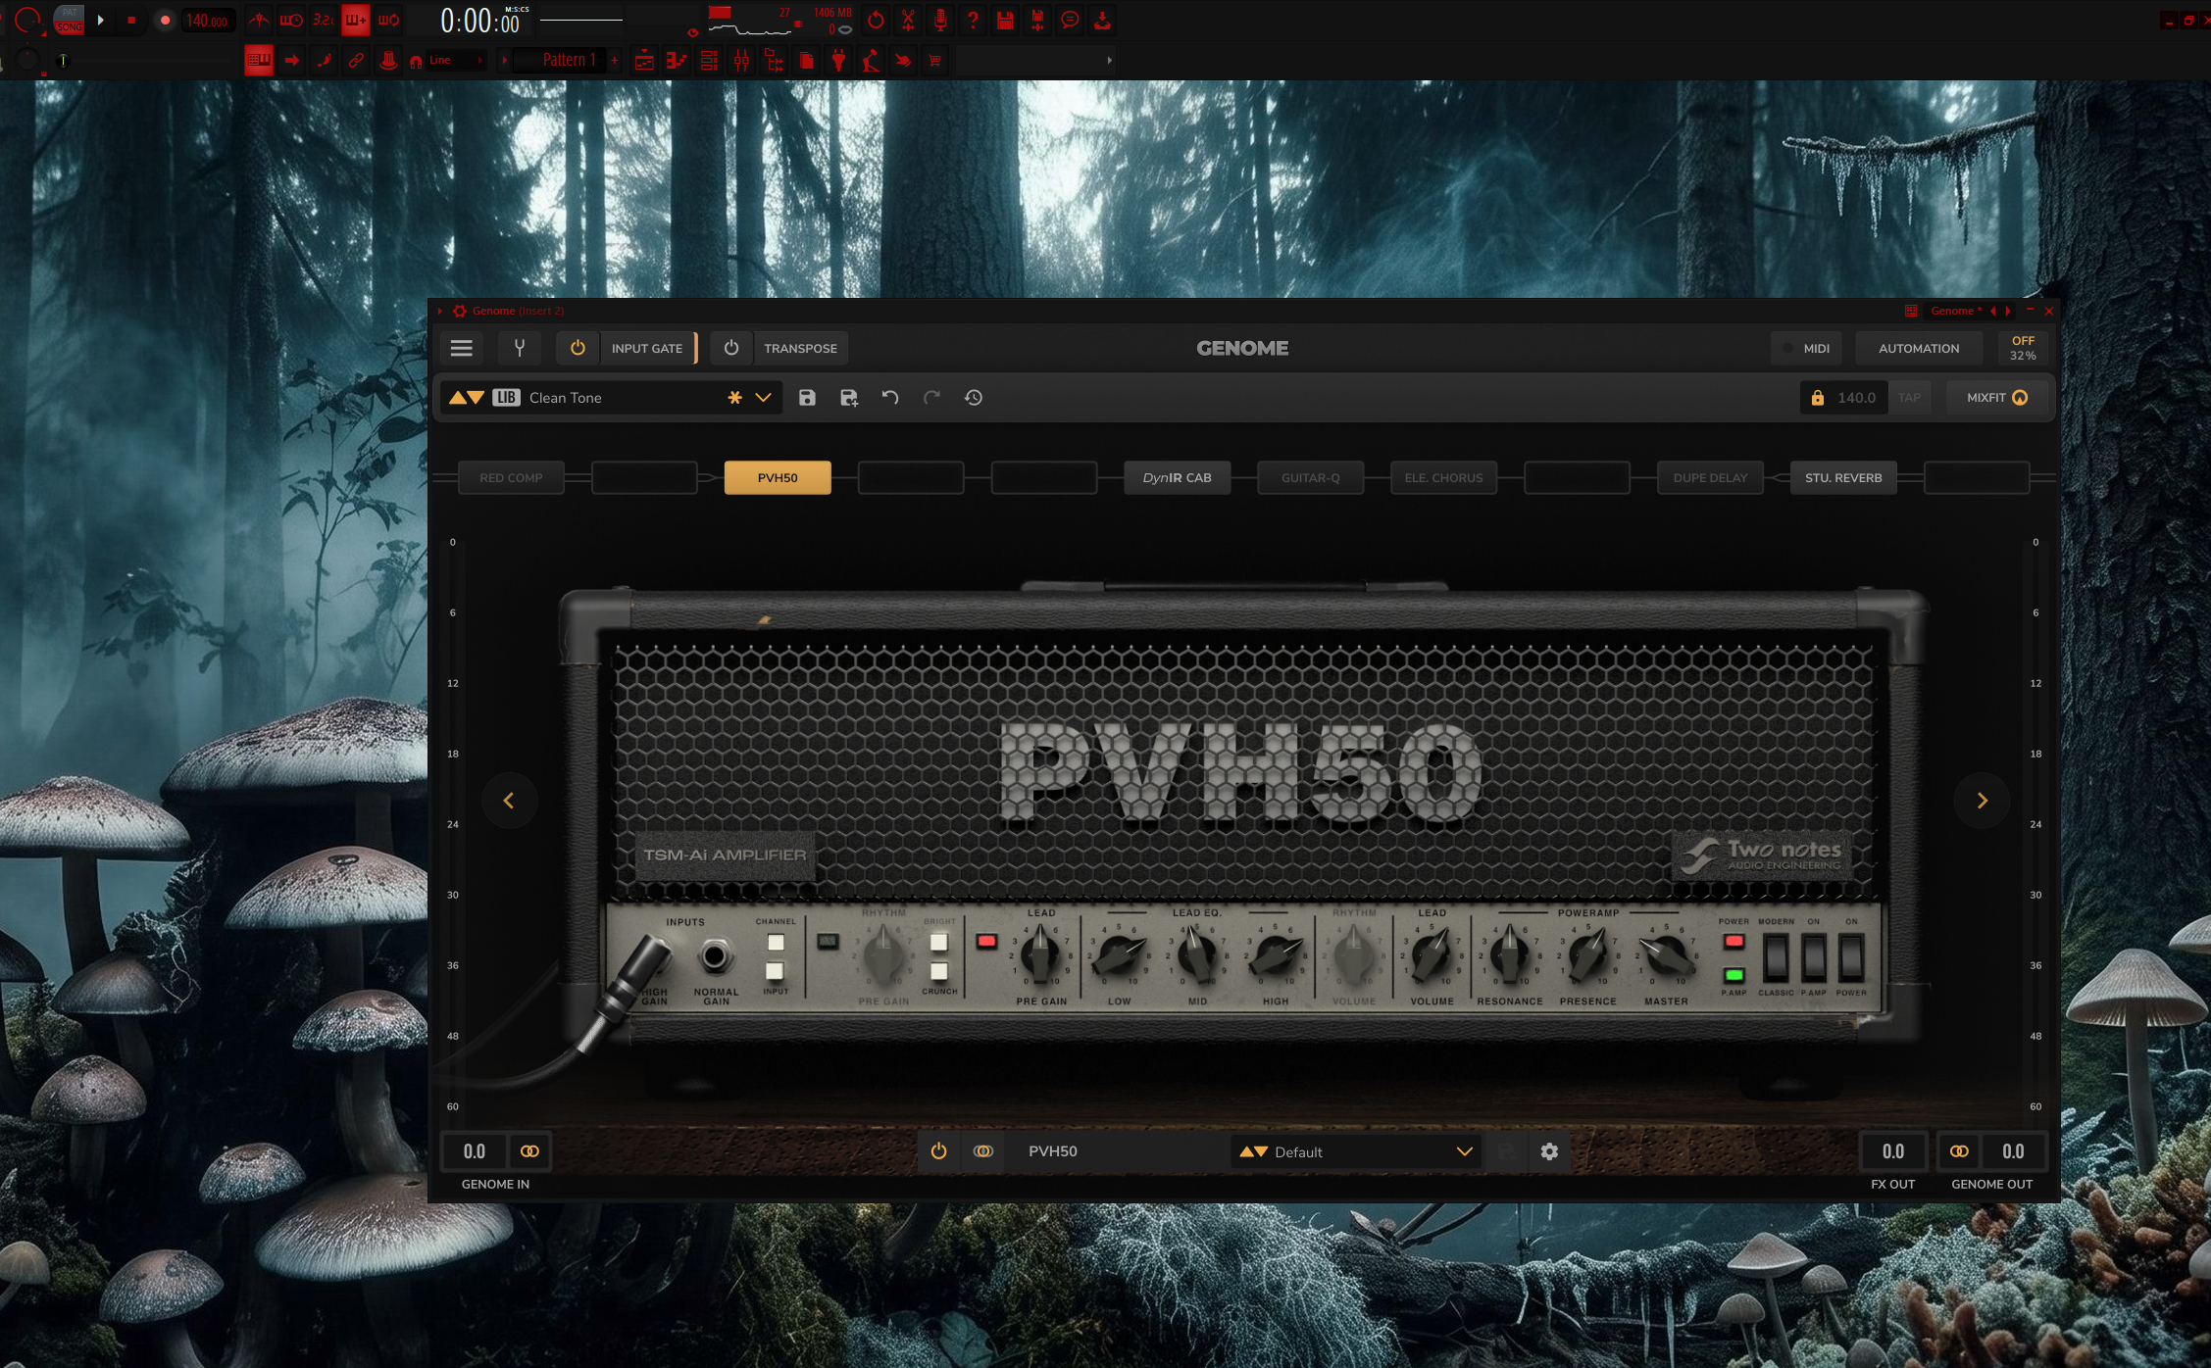Image resolution: width=2211 pixels, height=1368 pixels.
Task: Select the DUPE DELAY chain slot
Action: 1710,478
